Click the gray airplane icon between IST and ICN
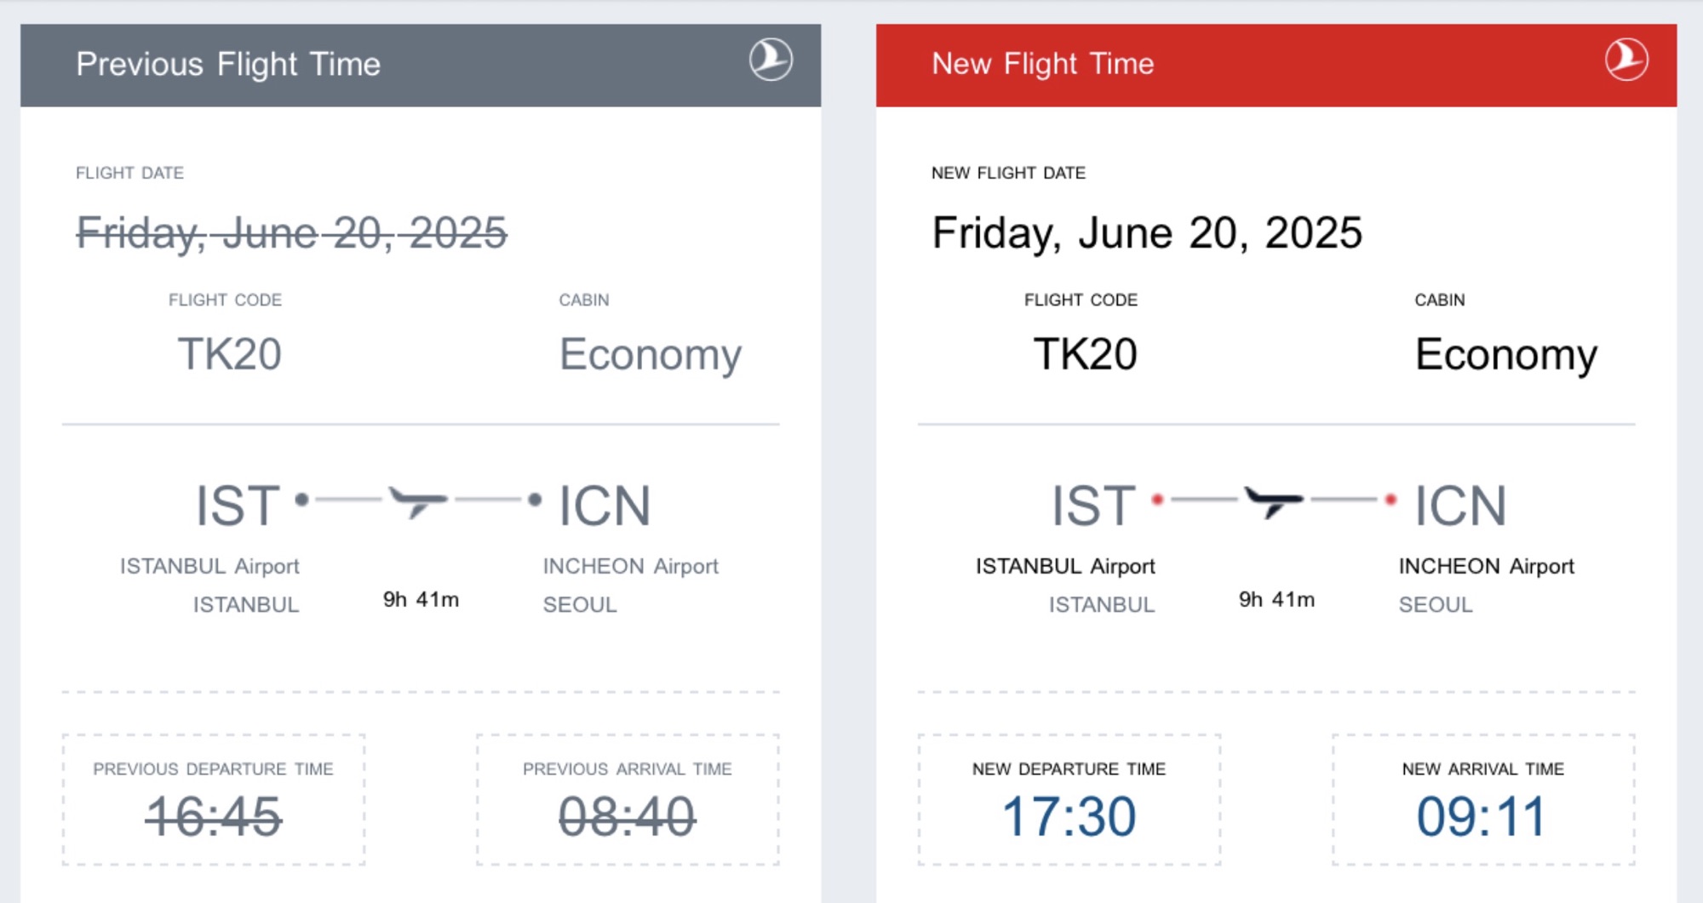The height and width of the screenshot is (903, 1703). (x=417, y=501)
